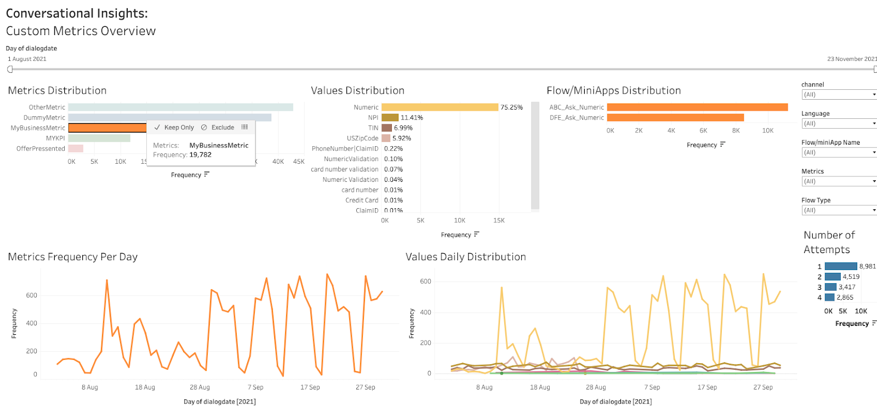Select the OtherMetric bar in Metrics Distribution

tap(180, 107)
